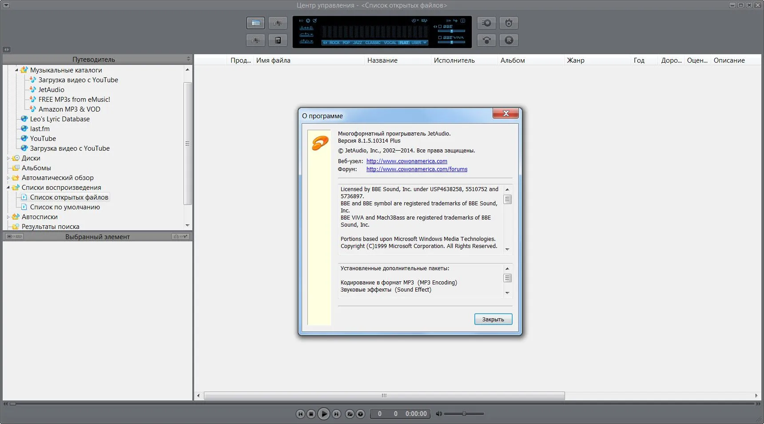Click the Результаты поиска folder icon
This screenshot has height=424, width=764.
(x=16, y=226)
